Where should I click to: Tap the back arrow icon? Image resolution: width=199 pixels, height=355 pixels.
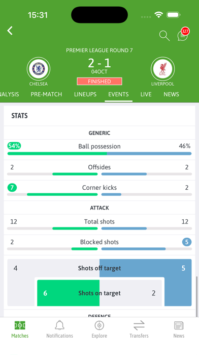[10, 31]
